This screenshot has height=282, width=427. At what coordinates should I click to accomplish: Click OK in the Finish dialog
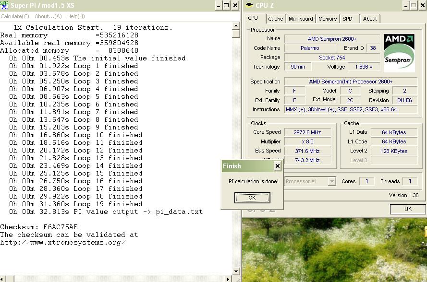click(252, 198)
